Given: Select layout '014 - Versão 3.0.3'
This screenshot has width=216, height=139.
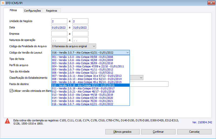Looking at the screenshot, I should click(90, 98).
